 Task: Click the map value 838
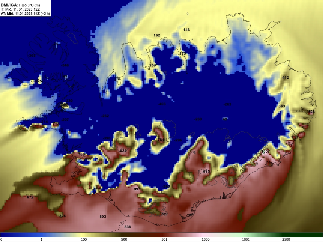coord(128,227)
